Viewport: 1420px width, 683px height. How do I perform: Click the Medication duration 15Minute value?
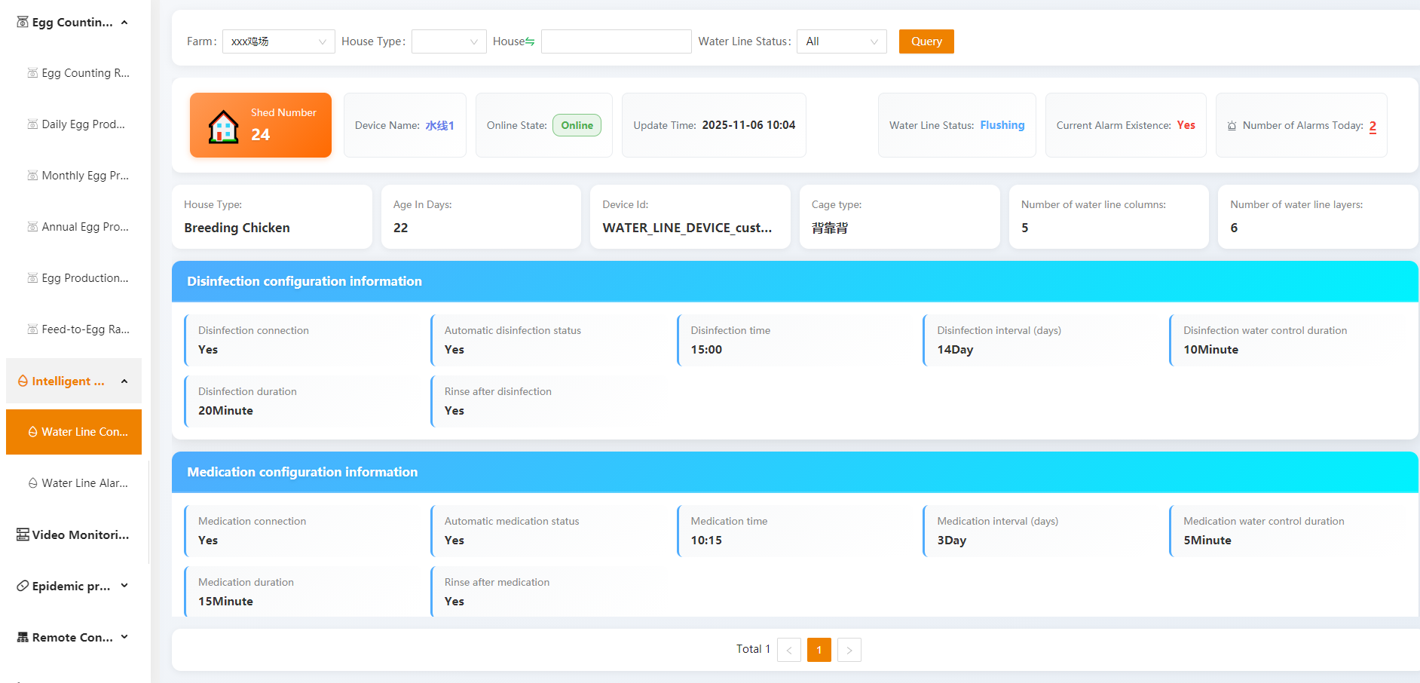225,602
